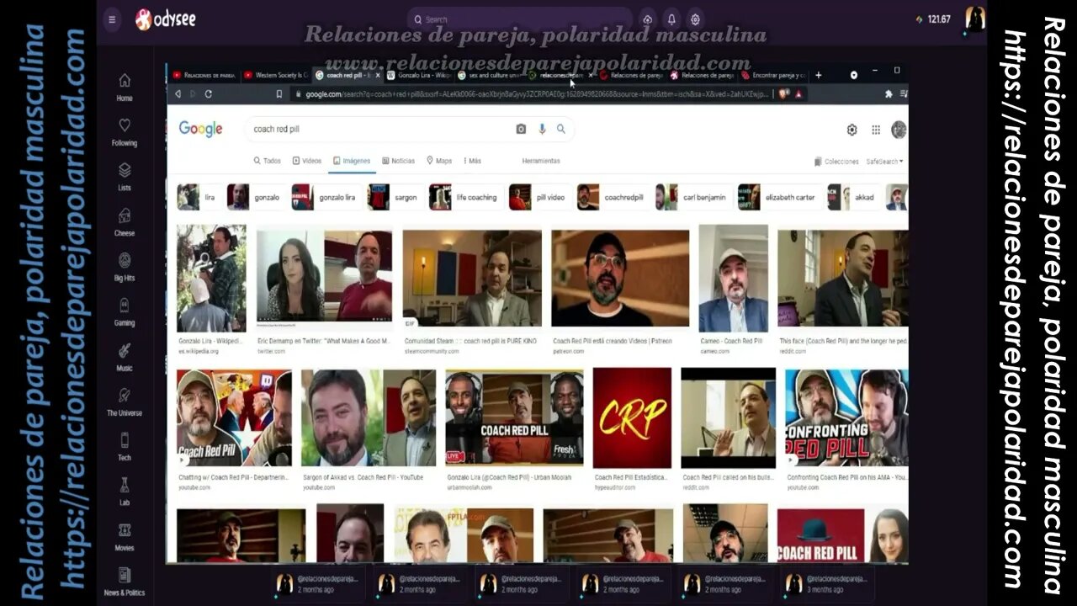The height and width of the screenshot is (606, 1077).
Task: Select the carl benjamin filter chip
Action: (692, 197)
